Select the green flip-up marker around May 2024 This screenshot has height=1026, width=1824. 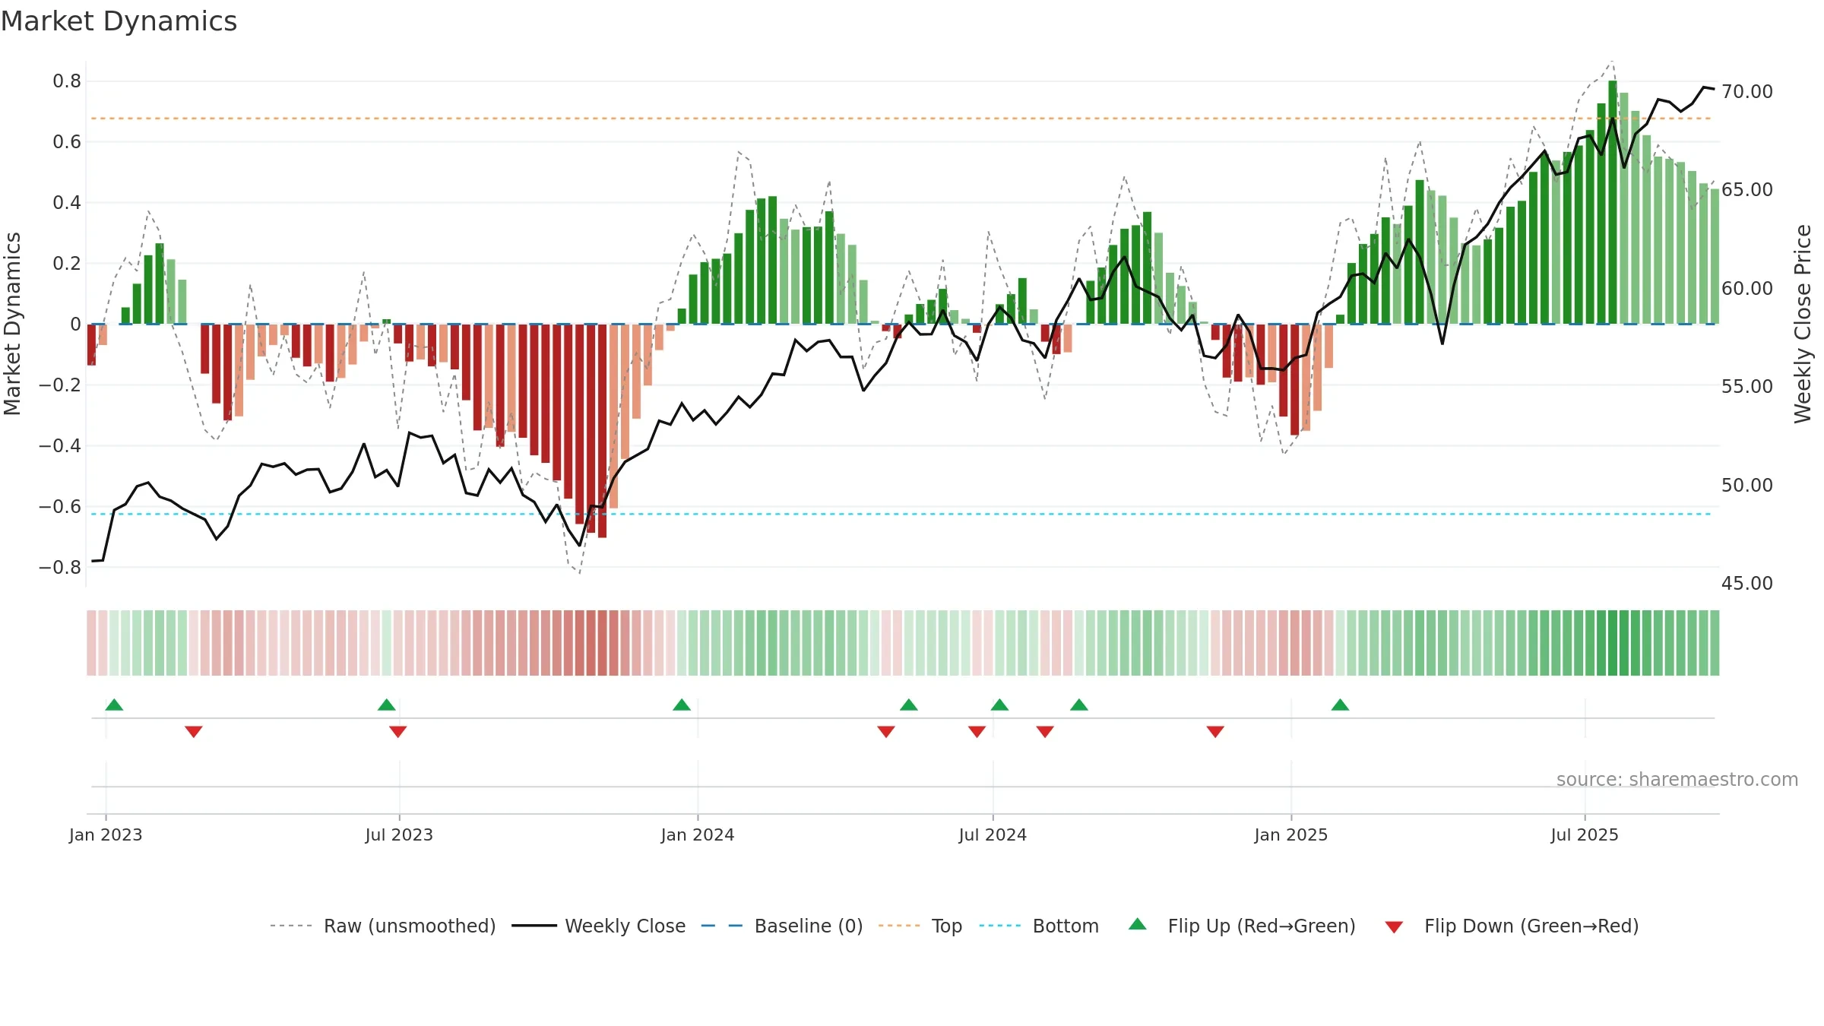coord(909,705)
